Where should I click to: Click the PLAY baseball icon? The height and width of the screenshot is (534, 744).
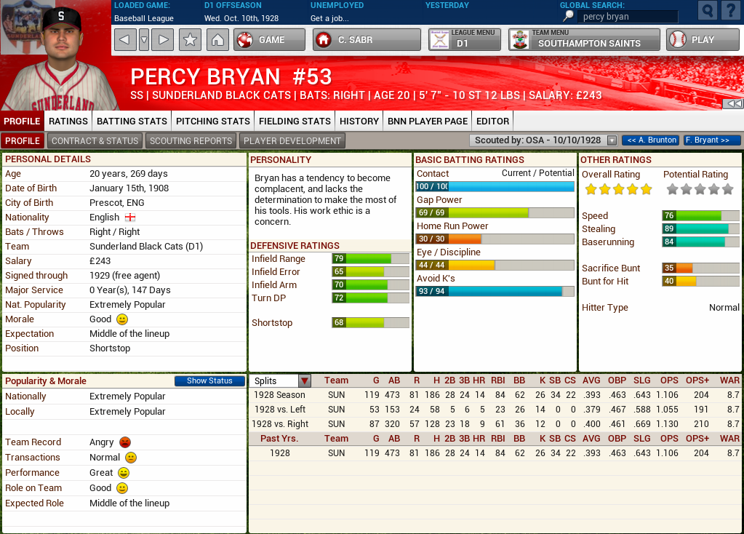point(679,40)
